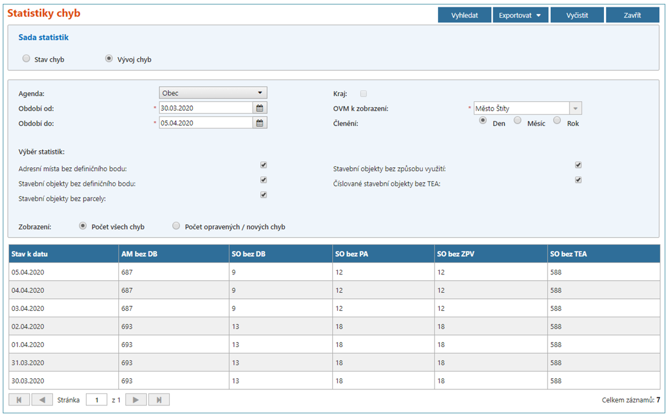Open calendar picker for Období od
The height and width of the screenshot is (415, 667).
[x=260, y=108]
